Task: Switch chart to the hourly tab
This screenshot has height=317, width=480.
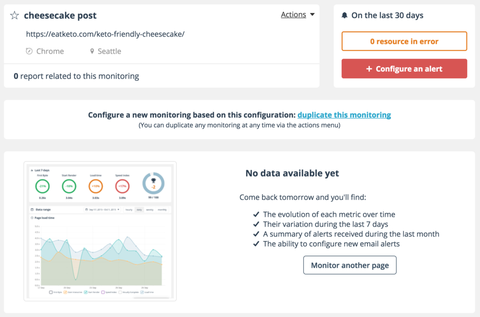Action: tap(129, 210)
